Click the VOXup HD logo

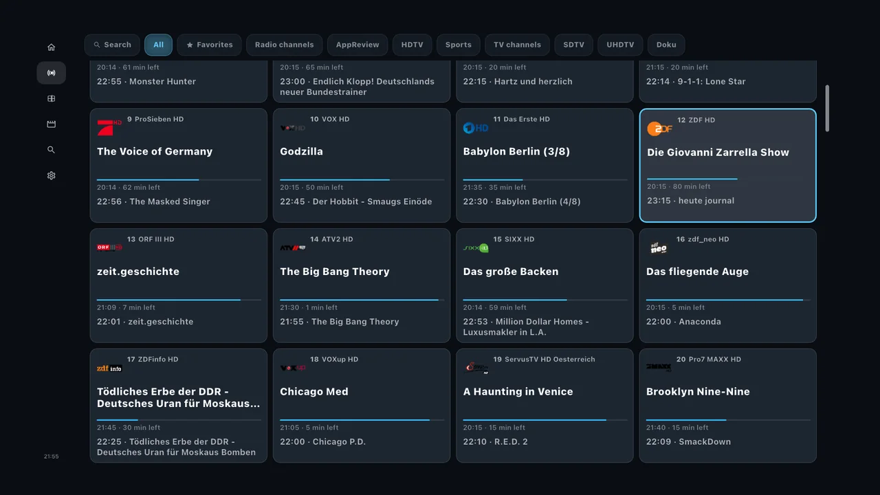pyautogui.click(x=293, y=368)
